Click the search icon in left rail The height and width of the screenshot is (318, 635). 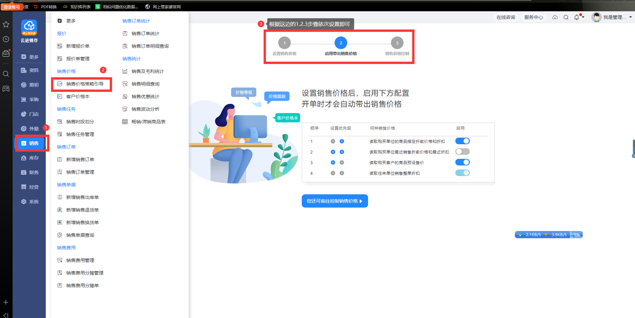(x=6, y=74)
